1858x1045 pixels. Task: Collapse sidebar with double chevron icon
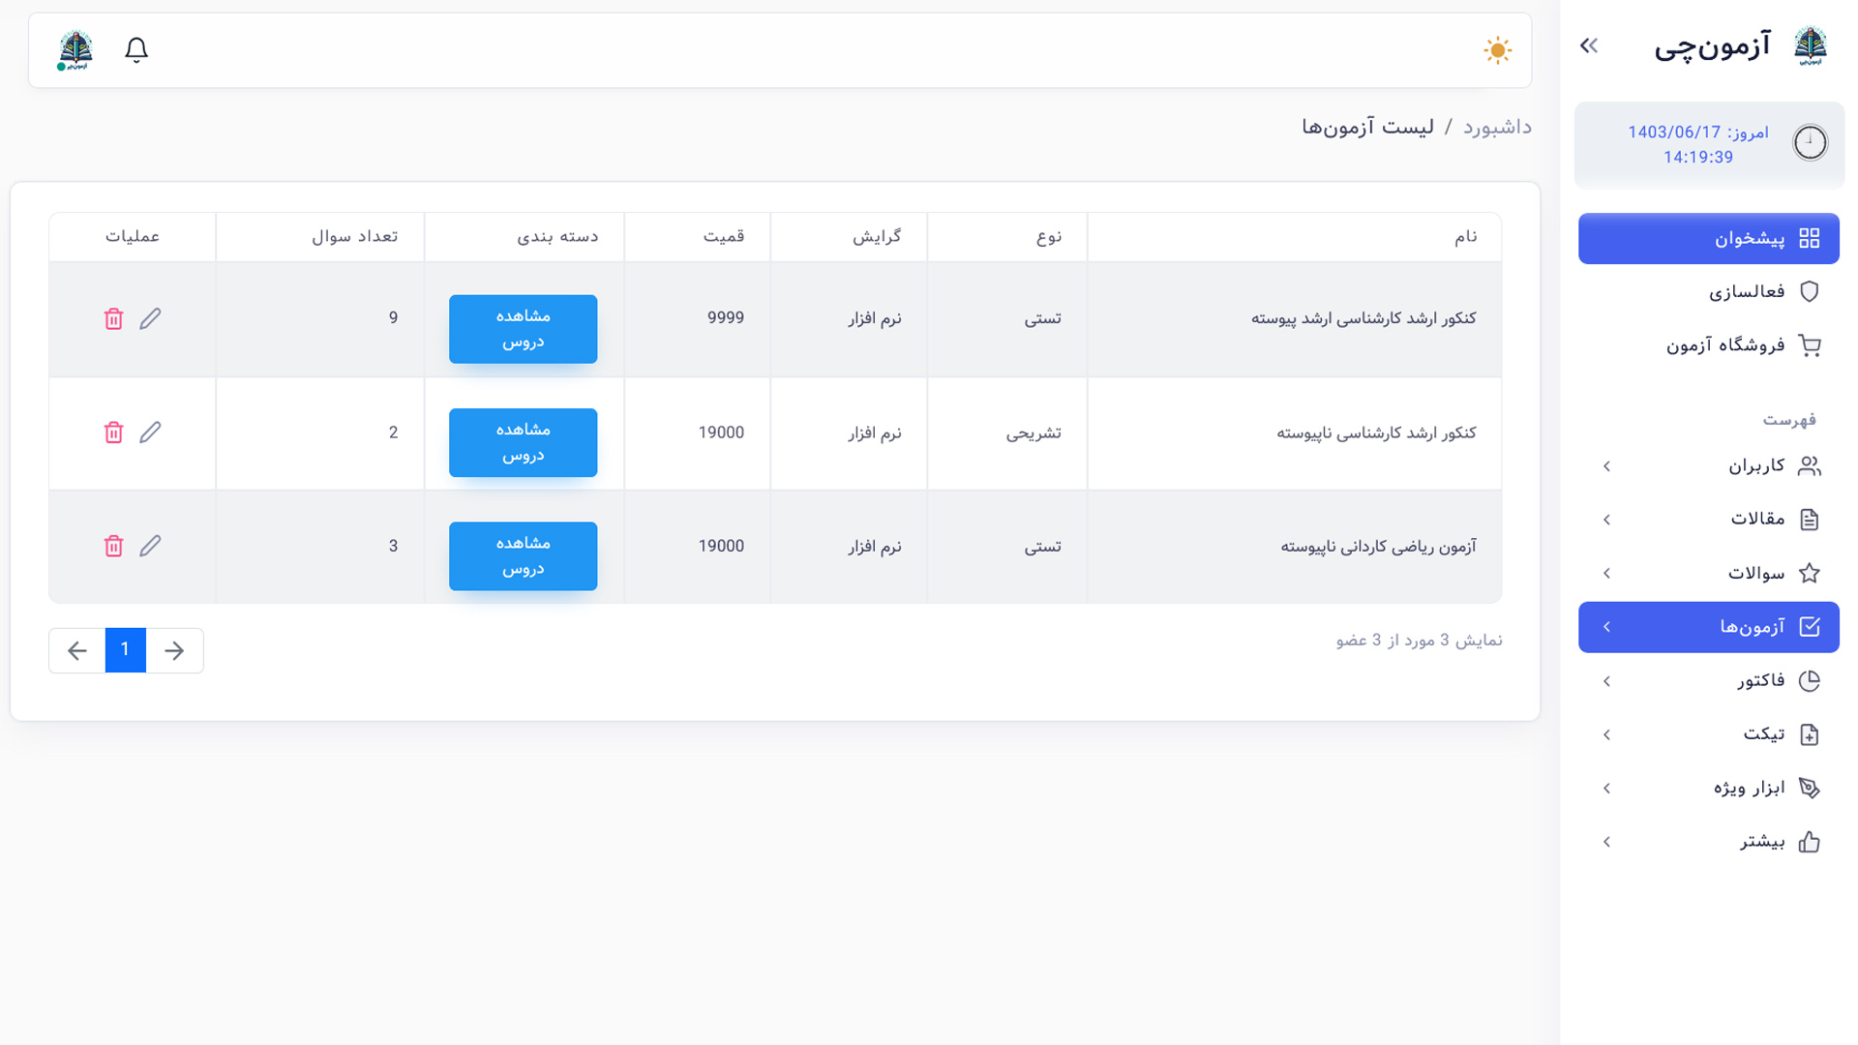(1589, 45)
